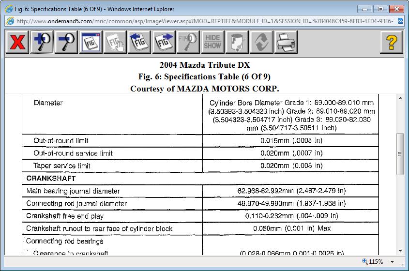Click compatibility icon at address bar end

coord(400,21)
